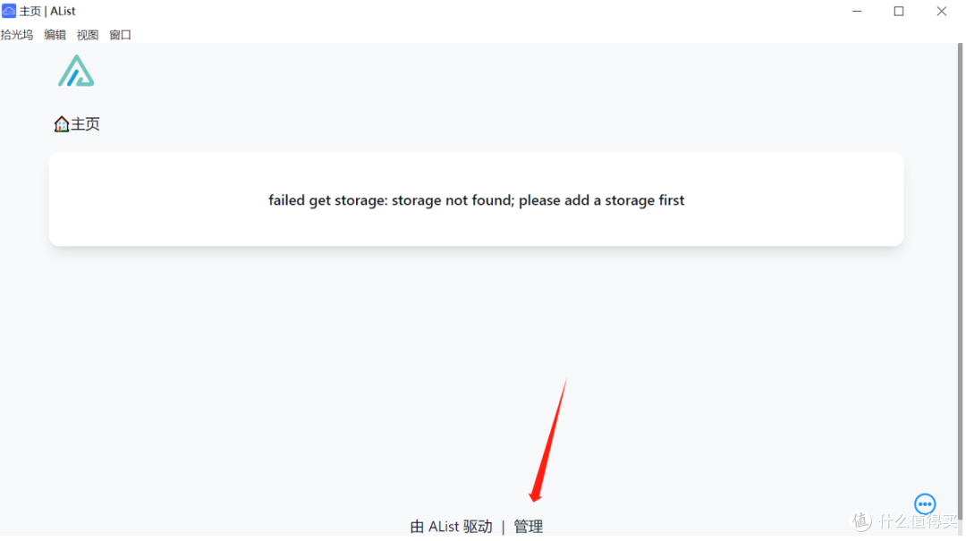This screenshot has width=966, height=541.
Task: Click the house icon beside 主页
Action: point(61,124)
